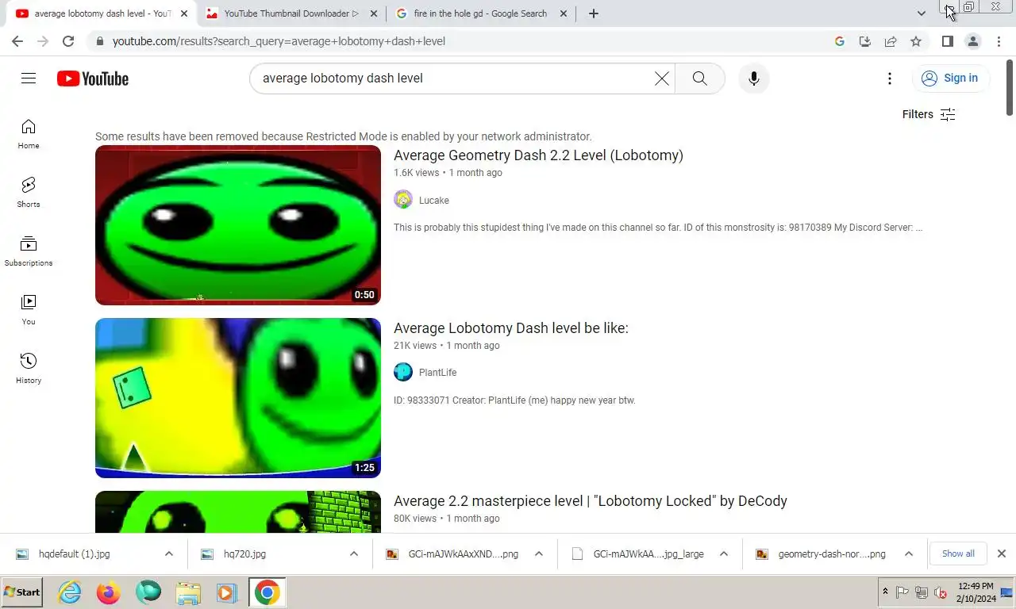Click the install/download icon in address bar
This screenshot has height=609, width=1016.
(865, 41)
